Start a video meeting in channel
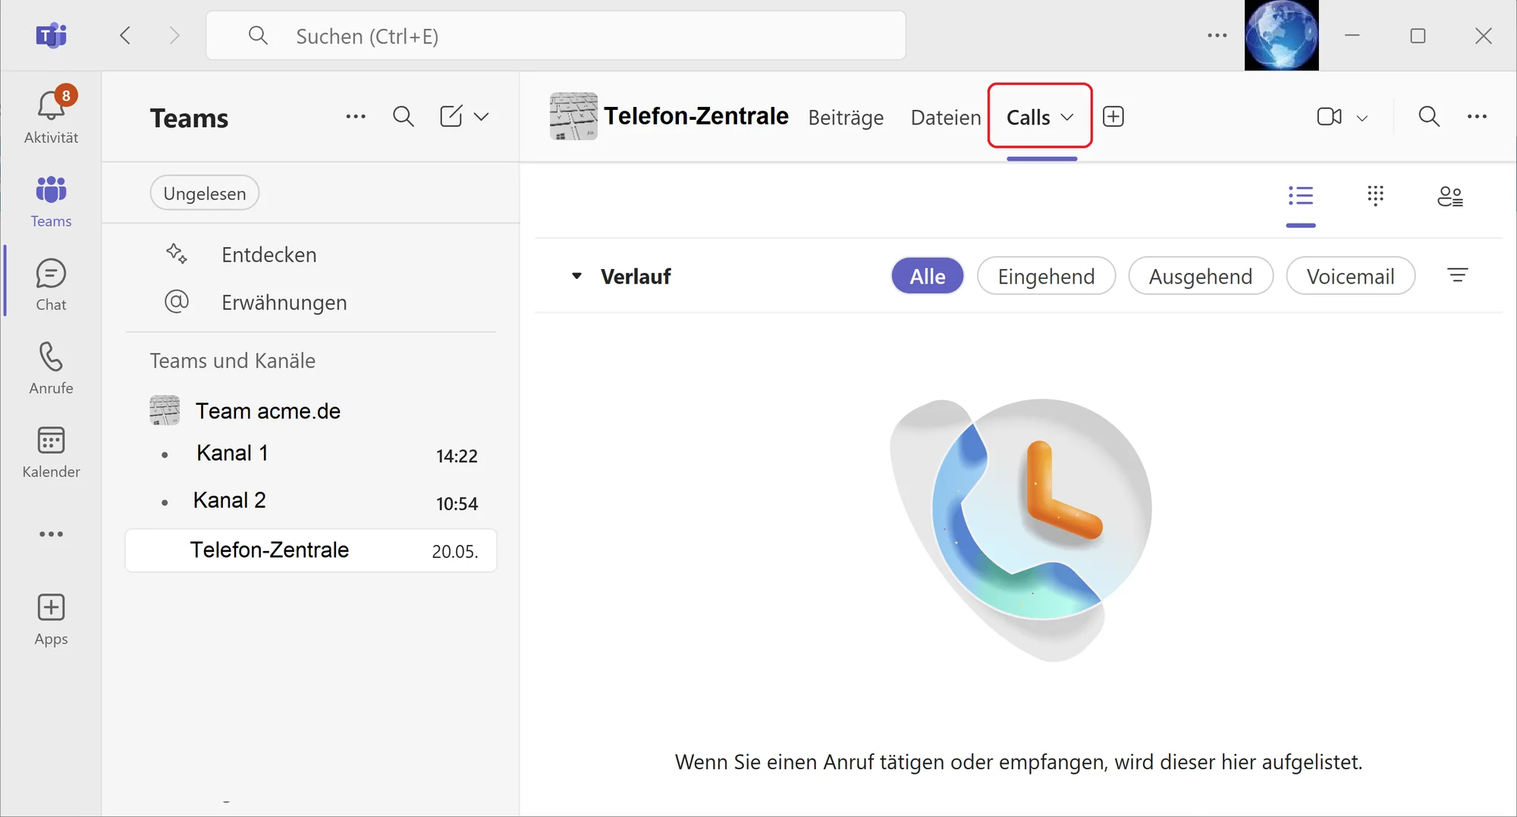1517x817 pixels. (x=1329, y=117)
